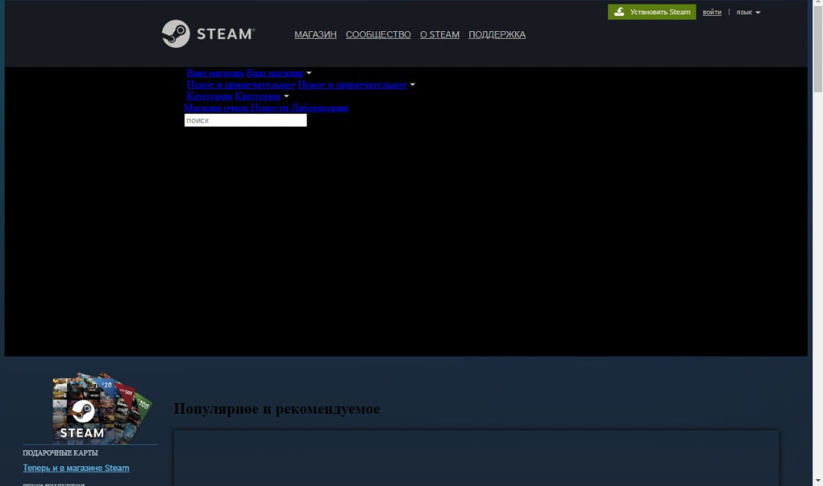Go to the О STEAM page
The height and width of the screenshot is (486, 823).
point(440,34)
